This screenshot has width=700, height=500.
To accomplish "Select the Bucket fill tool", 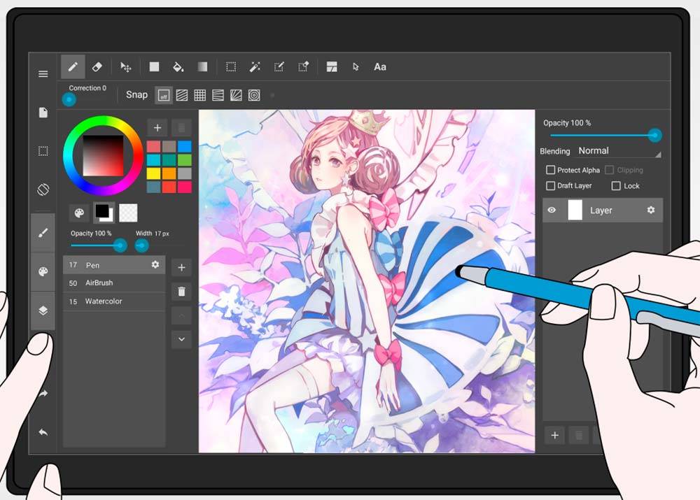I will coord(178,67).
